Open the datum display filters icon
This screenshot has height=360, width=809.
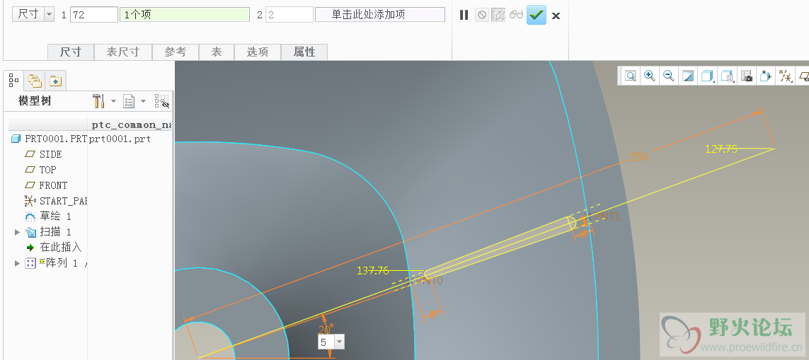pos(785,76)
